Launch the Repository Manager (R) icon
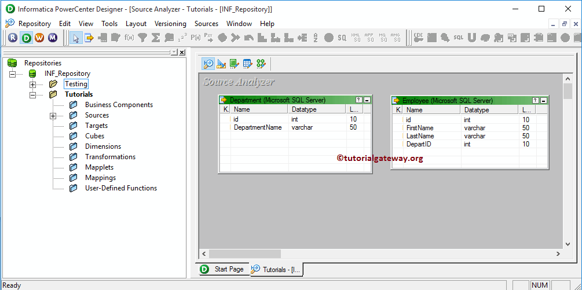 (x=13, y=38)
